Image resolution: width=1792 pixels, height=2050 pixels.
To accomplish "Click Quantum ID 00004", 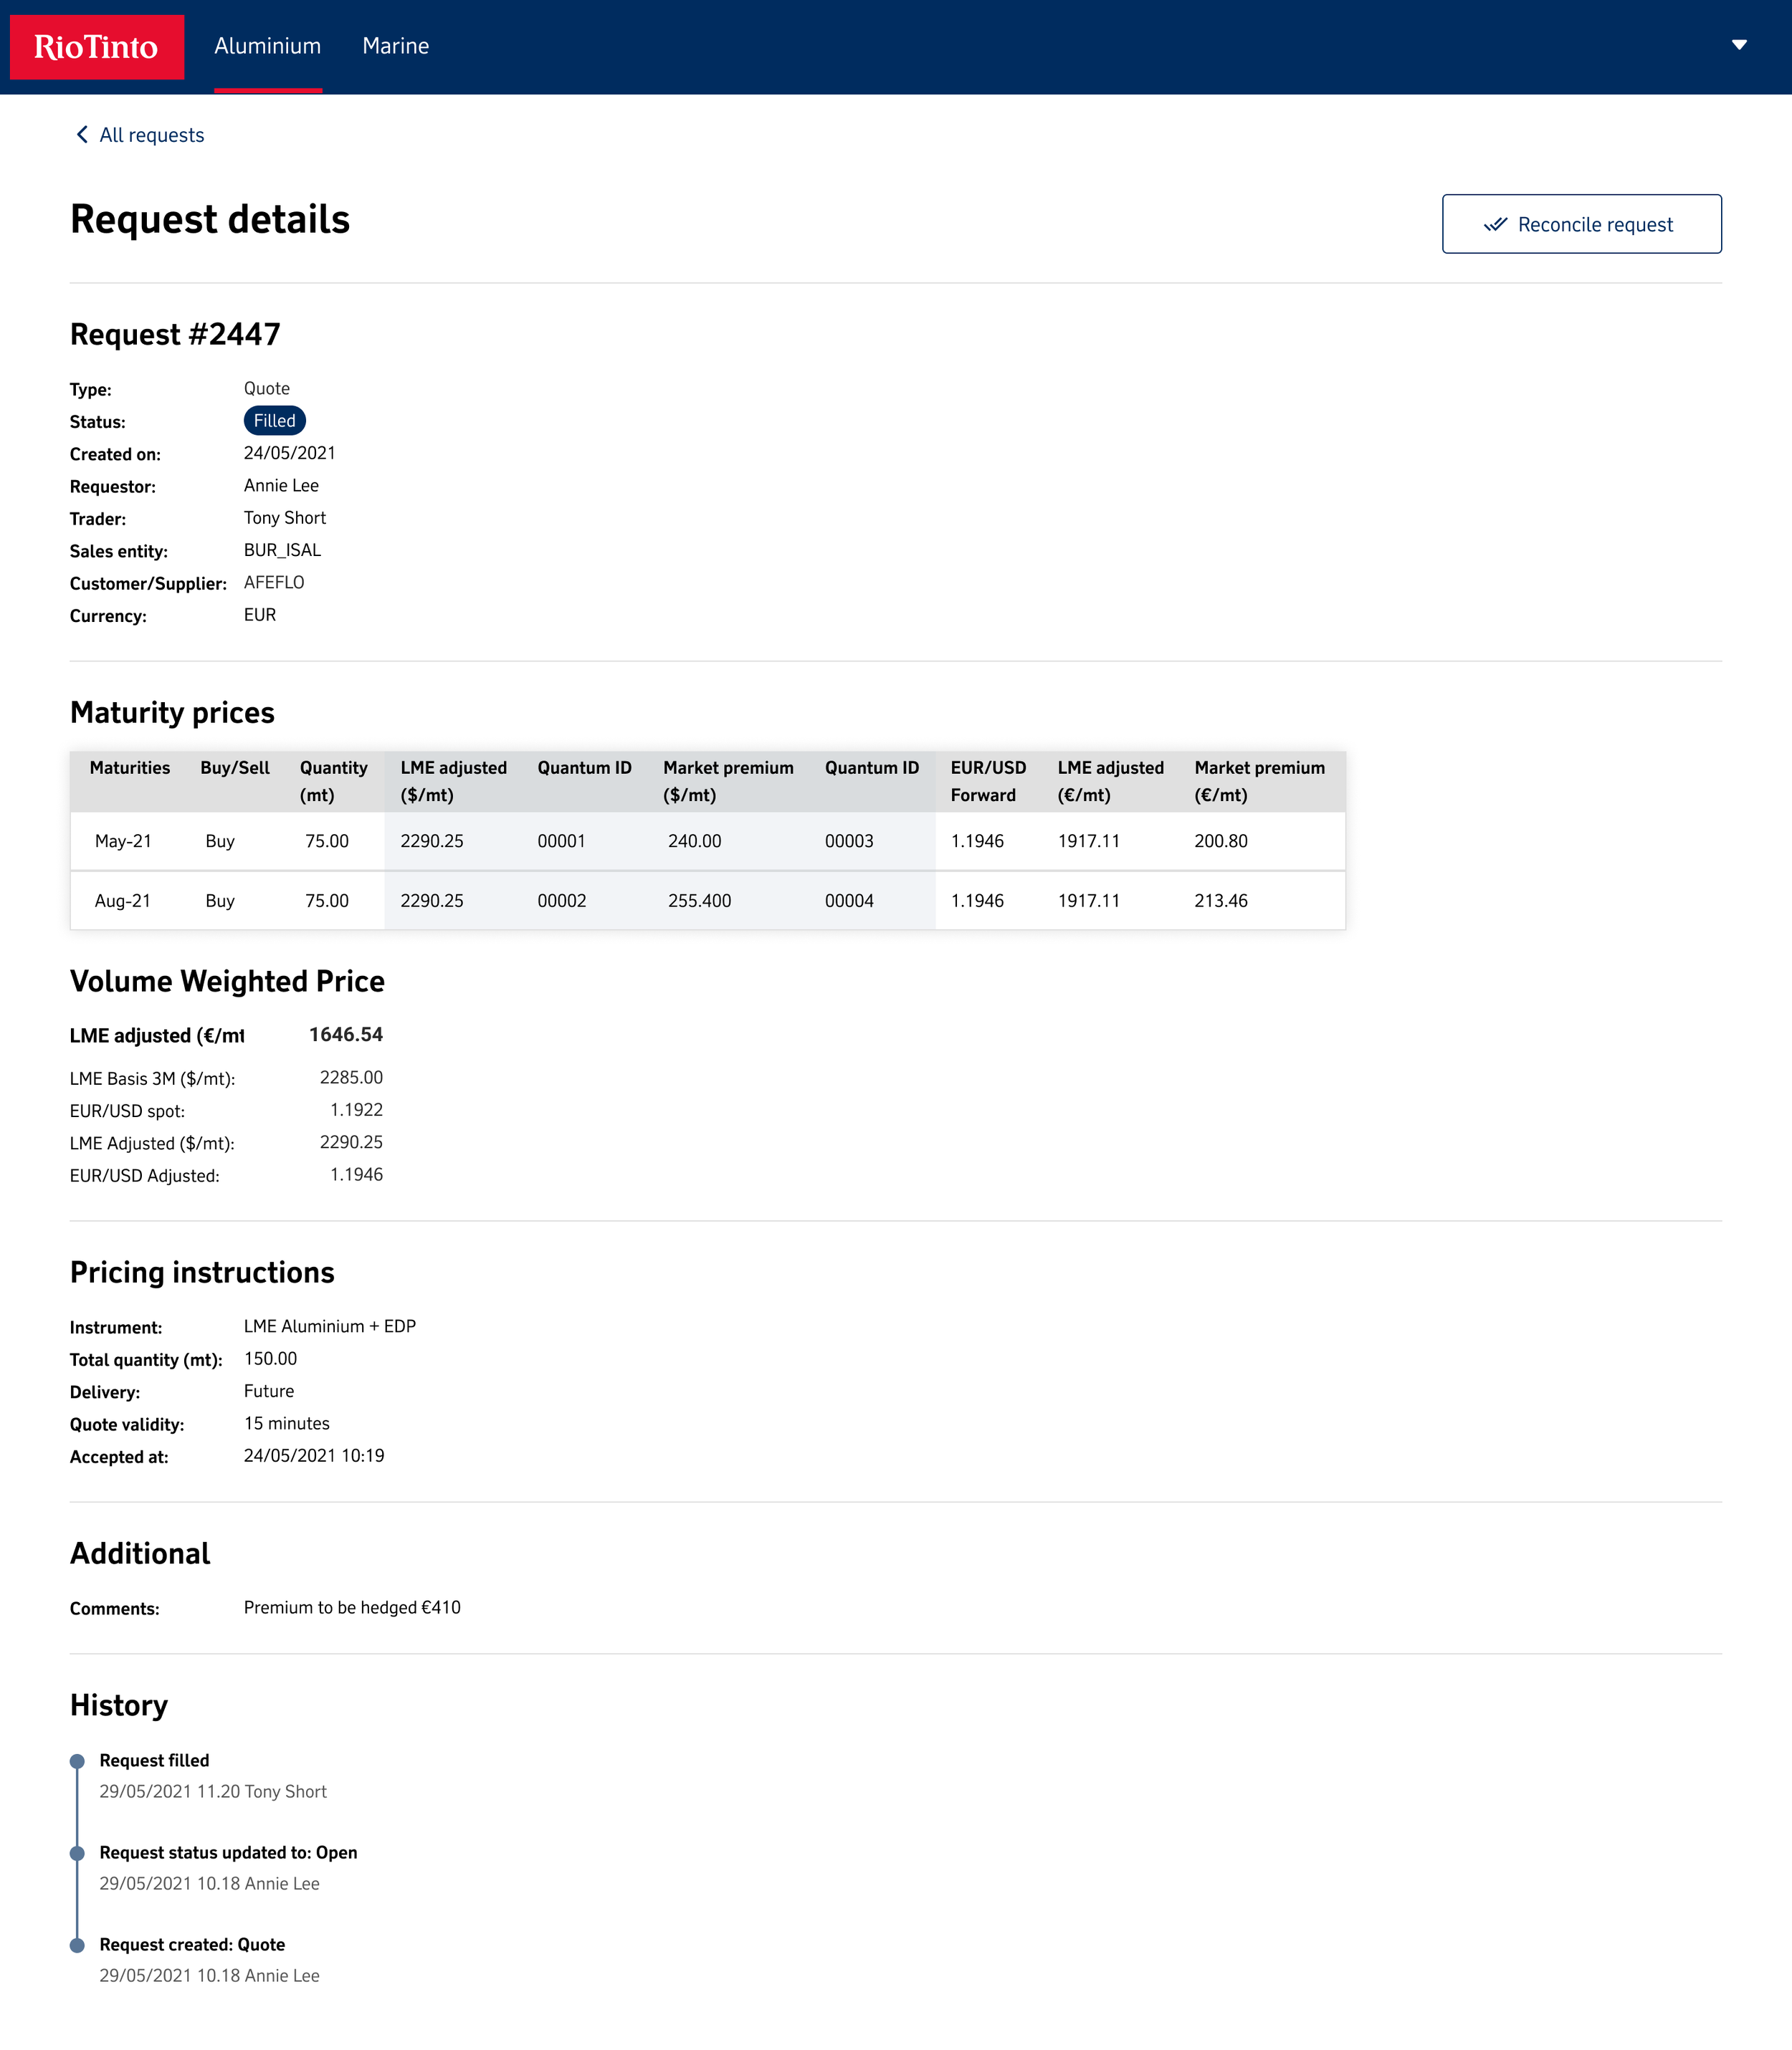I will point(849,901).
